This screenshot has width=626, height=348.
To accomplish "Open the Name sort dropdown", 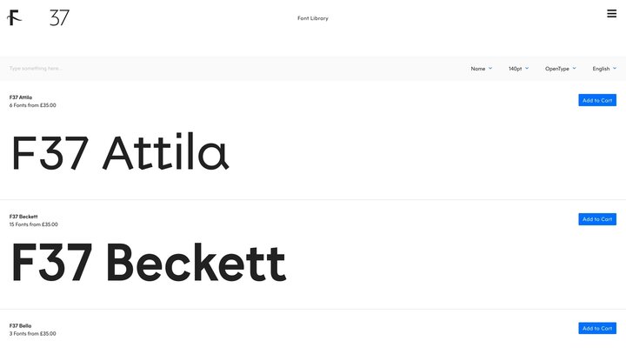I will 481,69.
